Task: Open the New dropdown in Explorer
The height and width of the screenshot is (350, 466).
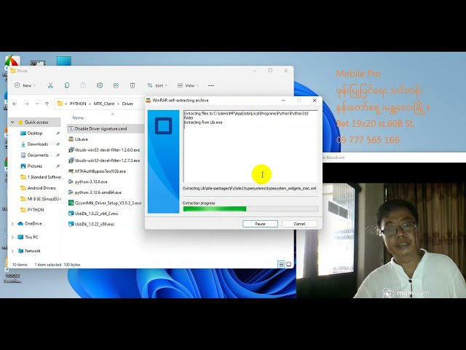Action: 25,86
